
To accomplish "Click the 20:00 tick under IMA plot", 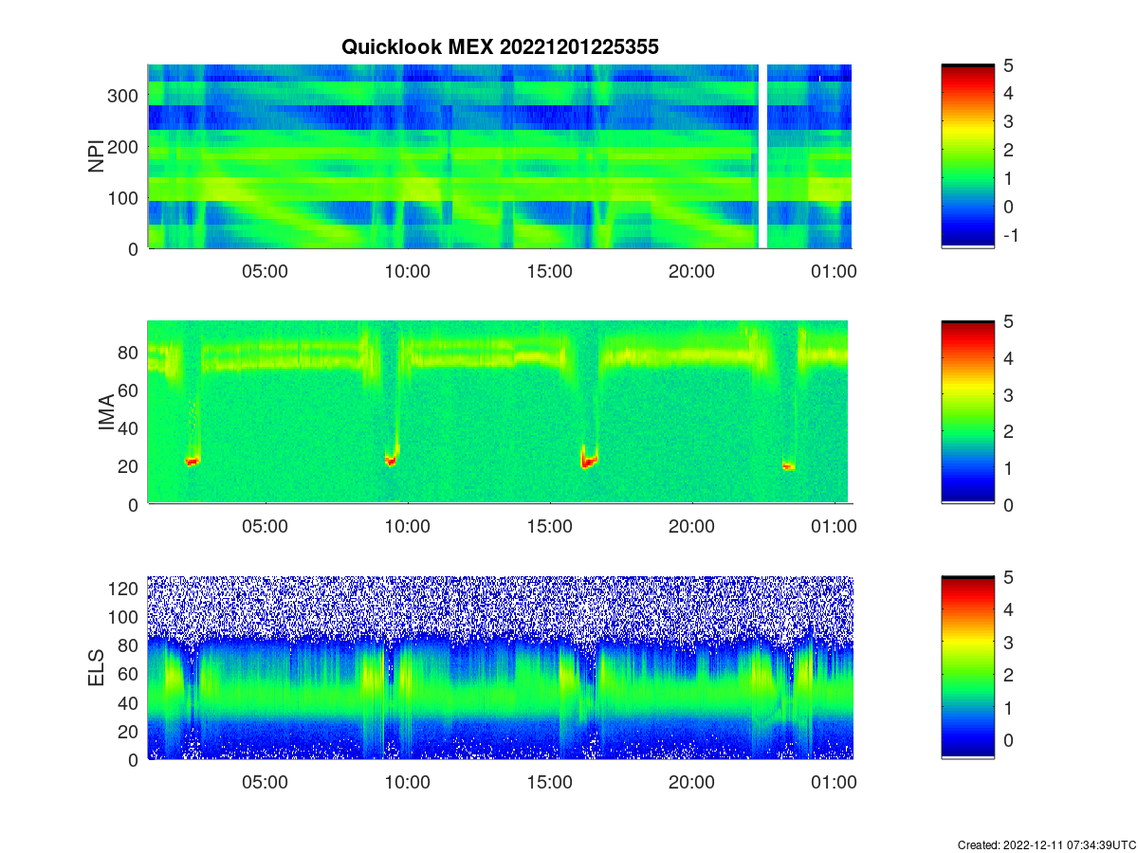I will coord(692,527).
